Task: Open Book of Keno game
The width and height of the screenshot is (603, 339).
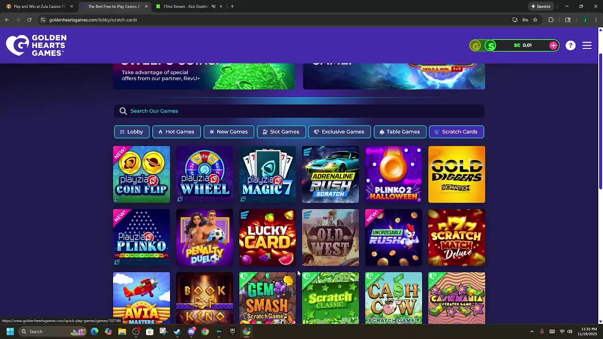Action: 204,298
